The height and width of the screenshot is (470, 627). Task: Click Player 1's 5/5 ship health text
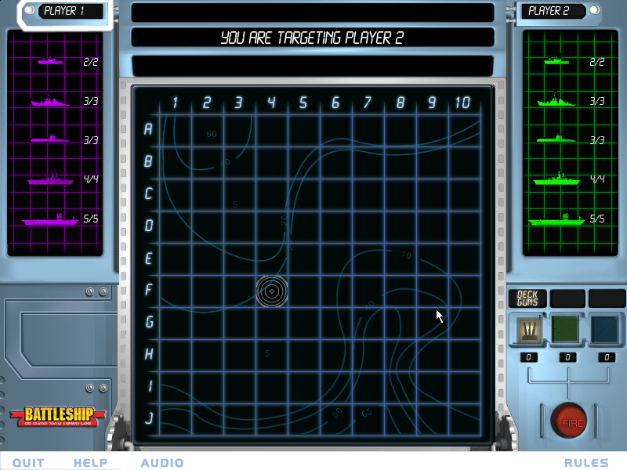(x=91, y=219)
